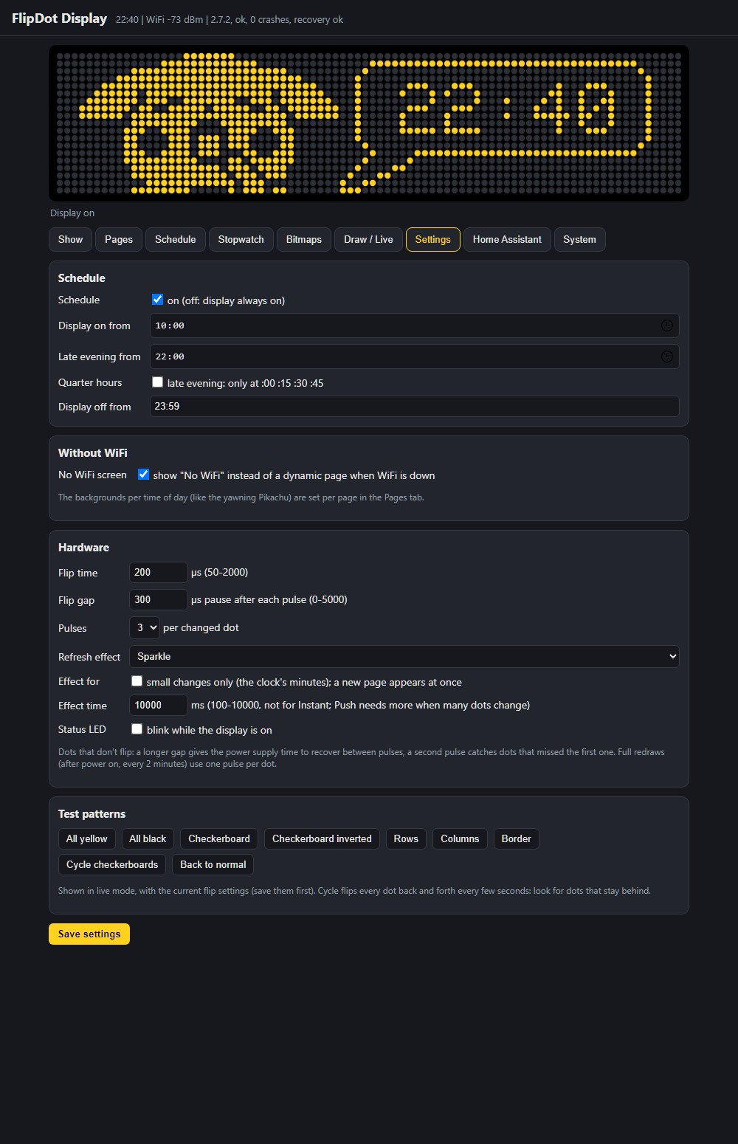Show the Checkerboard inverted pattern
The height and width of the screenshot is (1144, 738).
pos(322,839)
